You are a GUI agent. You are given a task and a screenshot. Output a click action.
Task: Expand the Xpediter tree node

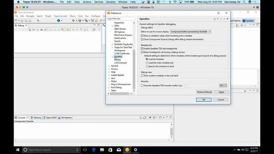point(112,57)
